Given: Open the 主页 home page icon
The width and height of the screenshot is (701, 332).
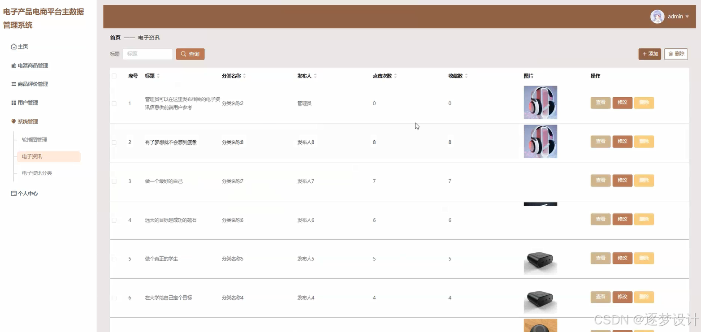Looking at the screenshot, I should [x=13, y=47].
